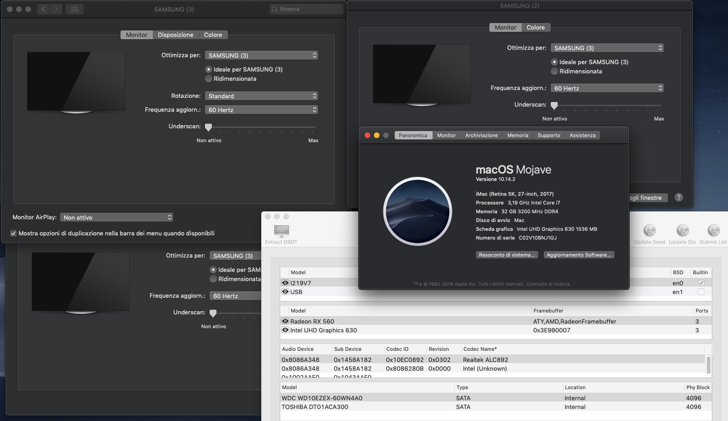Viewport: 728px width, 421px height.
Task: Select 'Ideale per SAMSUNG (3)' in SAMSUNG (2) window
Action: (554, 62)
